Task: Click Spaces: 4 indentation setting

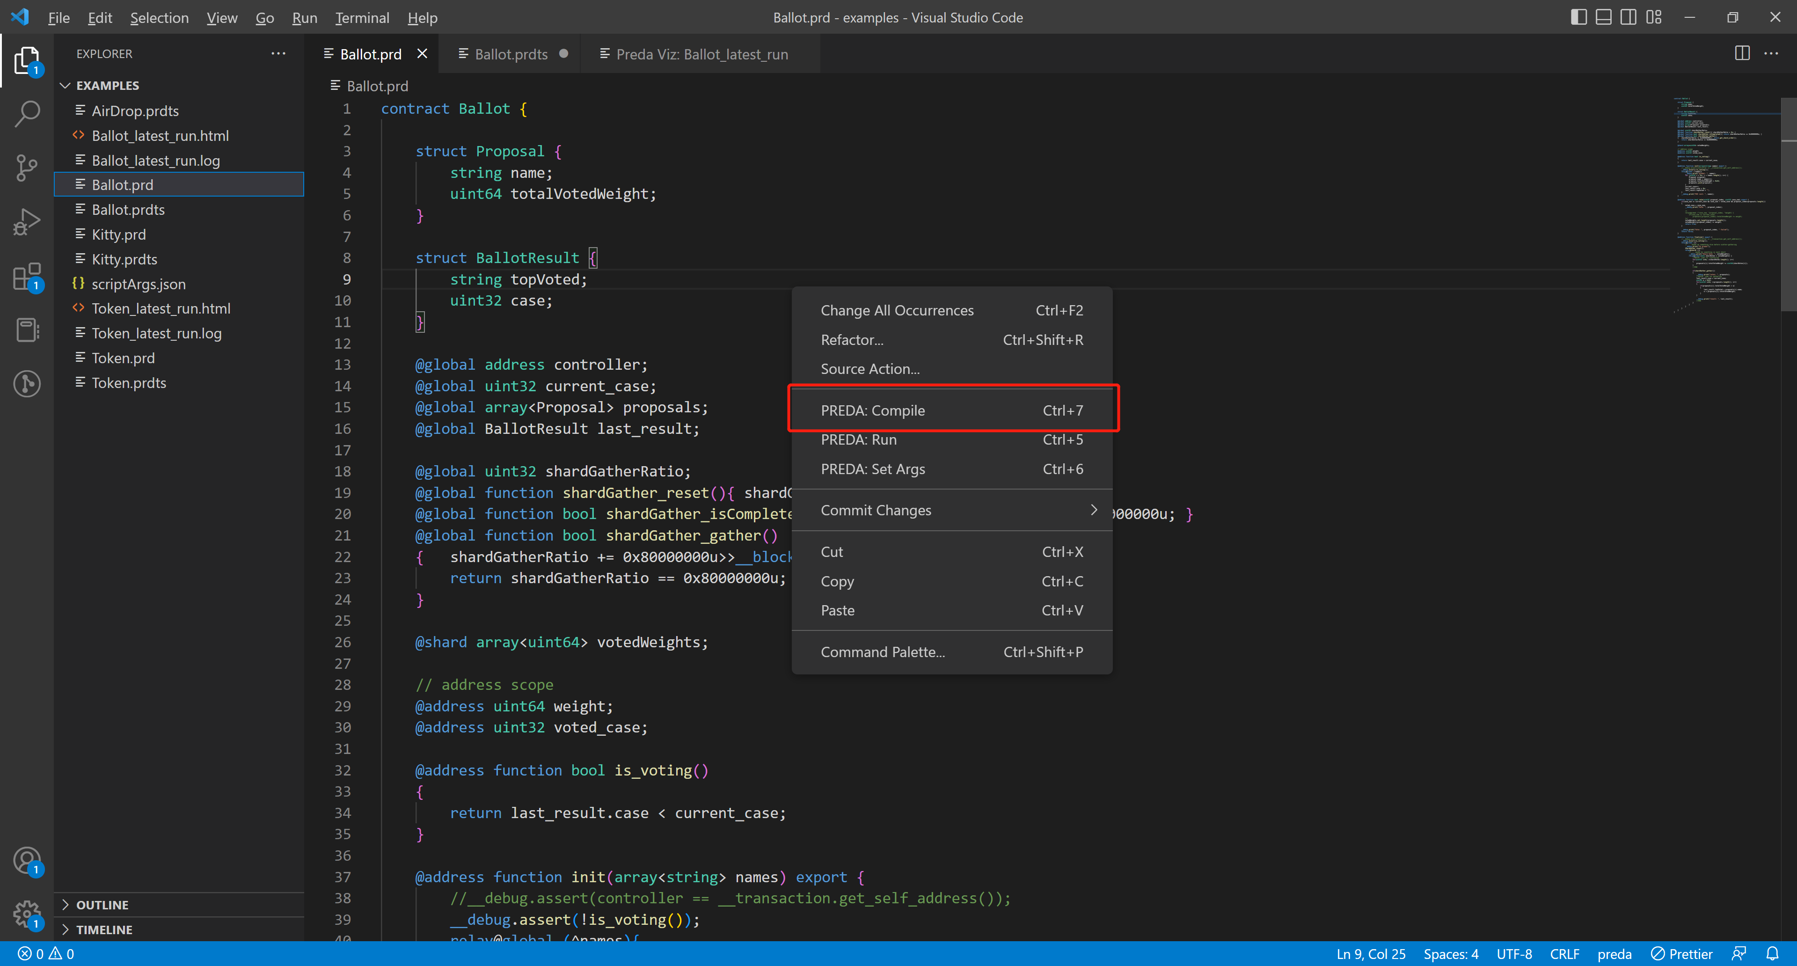Action: 1451,953
